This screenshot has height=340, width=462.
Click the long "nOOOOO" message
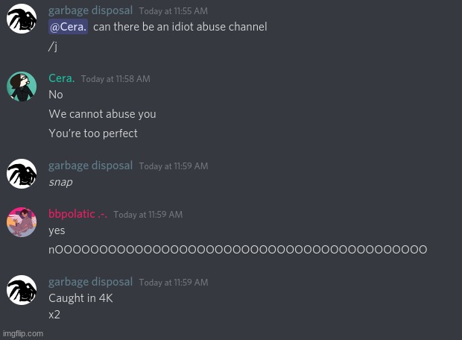pyautogui.click(x=238, y=250)
